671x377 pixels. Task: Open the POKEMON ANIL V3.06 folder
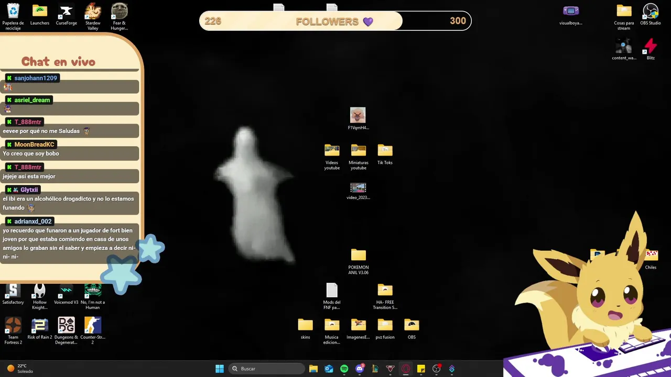coord(359,261)
